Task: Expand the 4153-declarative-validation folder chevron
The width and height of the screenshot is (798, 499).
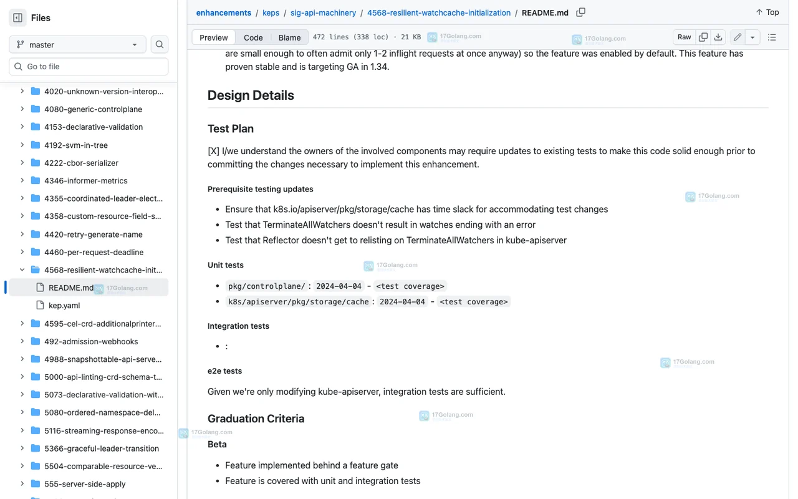Action: (x=22, y=127)
